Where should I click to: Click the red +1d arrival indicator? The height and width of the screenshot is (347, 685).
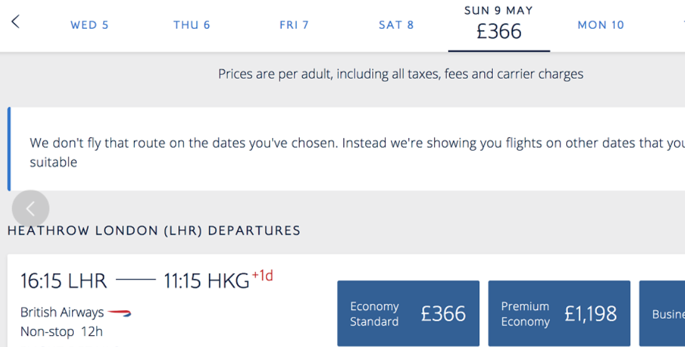pos(263,276)
